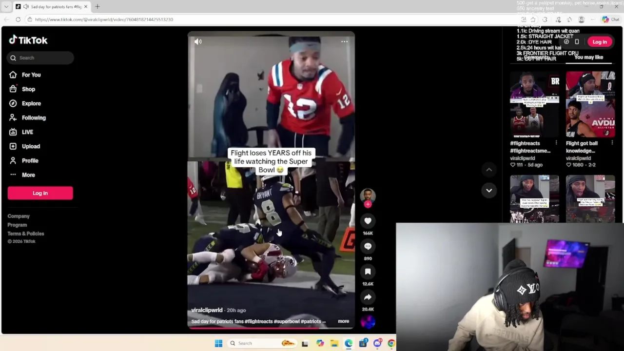Image resolution: width=624 pixels, height=351 pixels.
Task: Expand the caption with 'more'
Action: coord(343,321)
